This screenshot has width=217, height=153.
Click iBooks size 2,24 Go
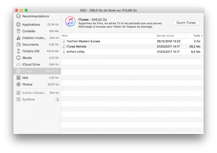(54, 58)
